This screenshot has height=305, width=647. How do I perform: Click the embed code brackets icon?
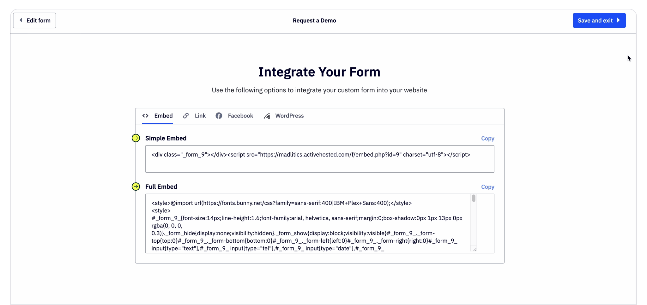pos(145,116)
